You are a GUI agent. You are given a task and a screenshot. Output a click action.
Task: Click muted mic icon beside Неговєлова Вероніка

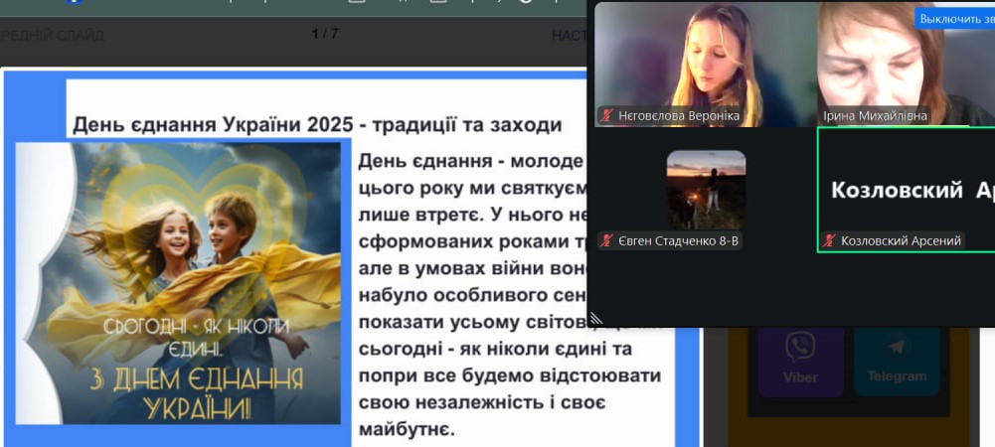[605, 116]
